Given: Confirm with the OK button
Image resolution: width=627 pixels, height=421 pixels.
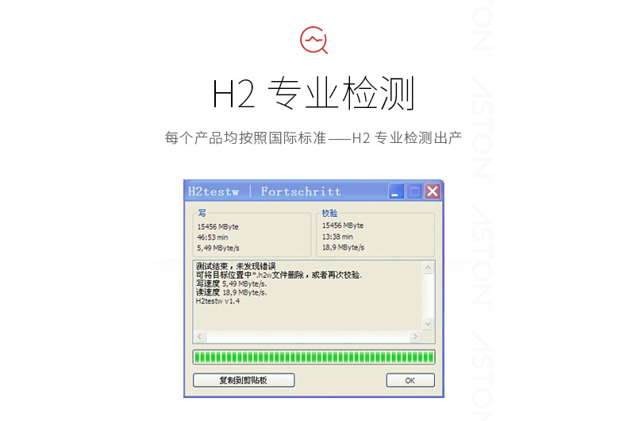Looking at the screenshot, I should click(410, 380).
